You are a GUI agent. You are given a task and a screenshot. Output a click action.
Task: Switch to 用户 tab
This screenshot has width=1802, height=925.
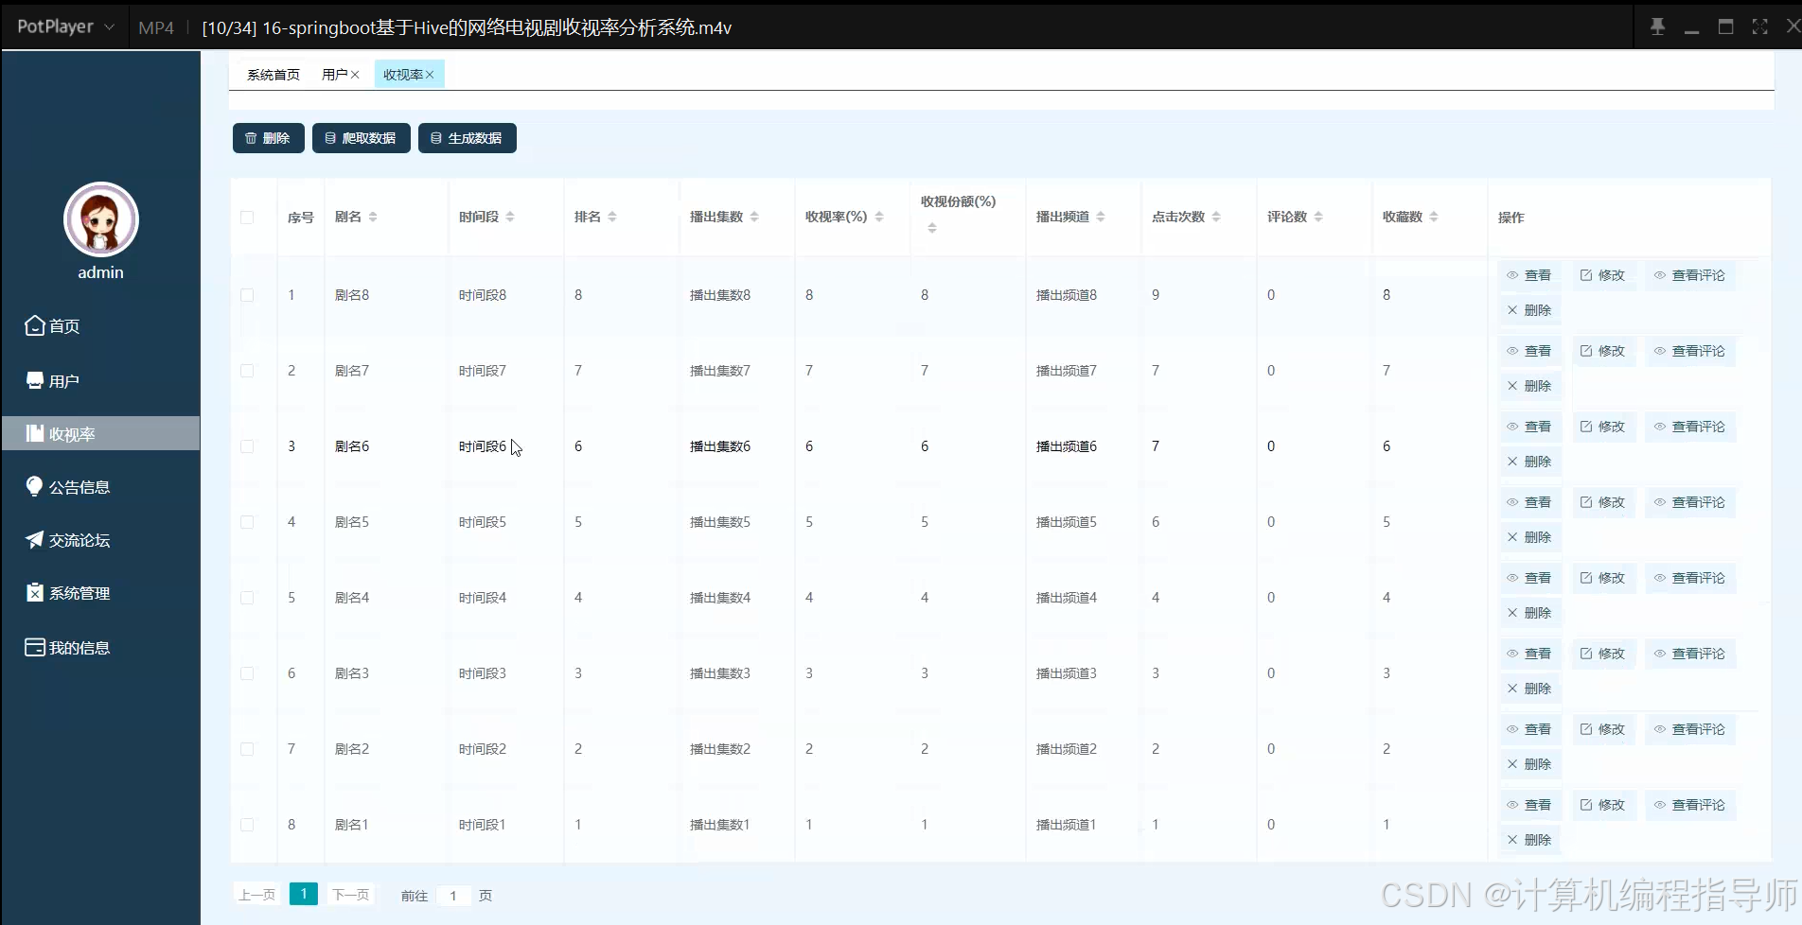[334, 75]
